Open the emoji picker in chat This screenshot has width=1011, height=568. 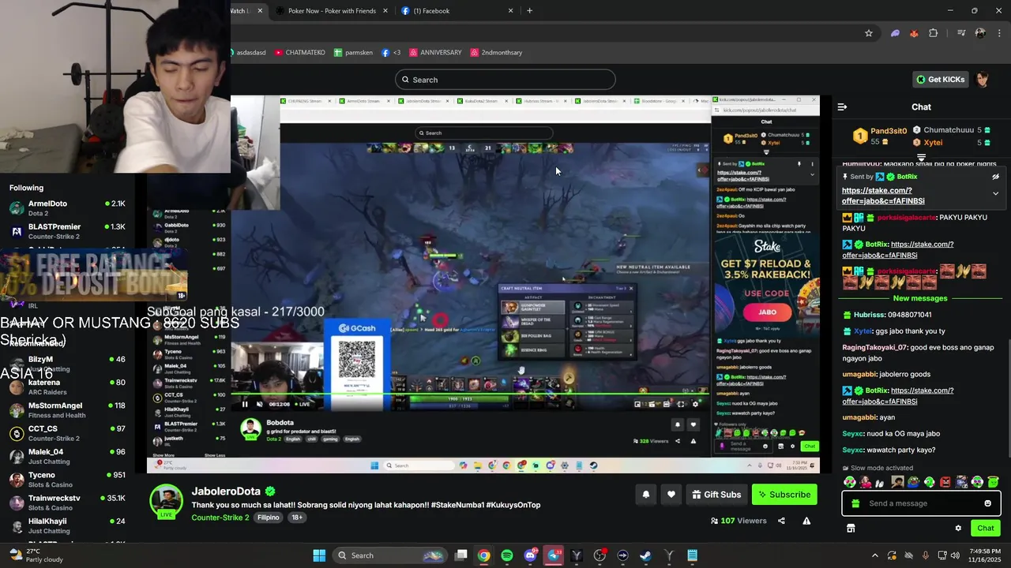pyautogui.click(x=987, y=503)
